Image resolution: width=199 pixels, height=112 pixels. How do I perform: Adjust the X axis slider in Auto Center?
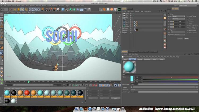tap(174, 21)
